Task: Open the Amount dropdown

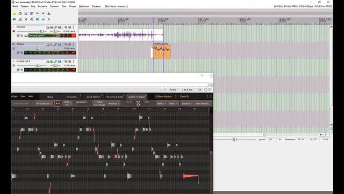Action: [x=114, y=103]
